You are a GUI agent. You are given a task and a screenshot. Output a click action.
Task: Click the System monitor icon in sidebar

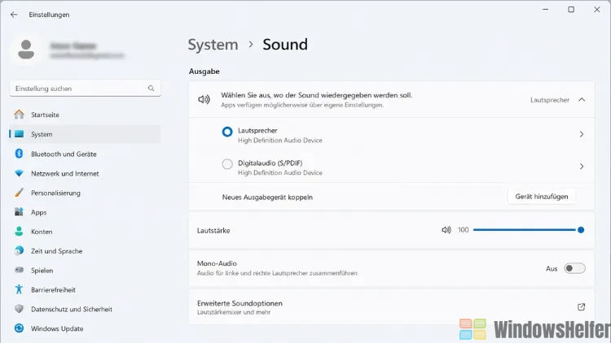point(19,134)
